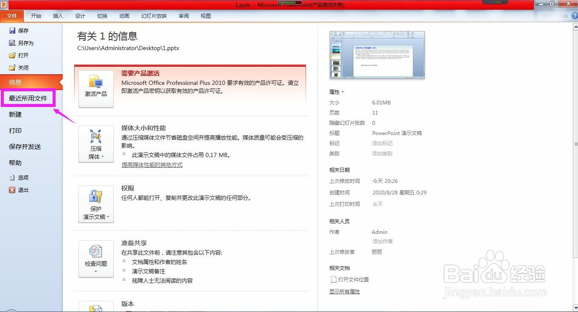Click the vertical scrollbar grip on right edge
This screenshot has width=578, height=312.
click(x=576, y=144)
